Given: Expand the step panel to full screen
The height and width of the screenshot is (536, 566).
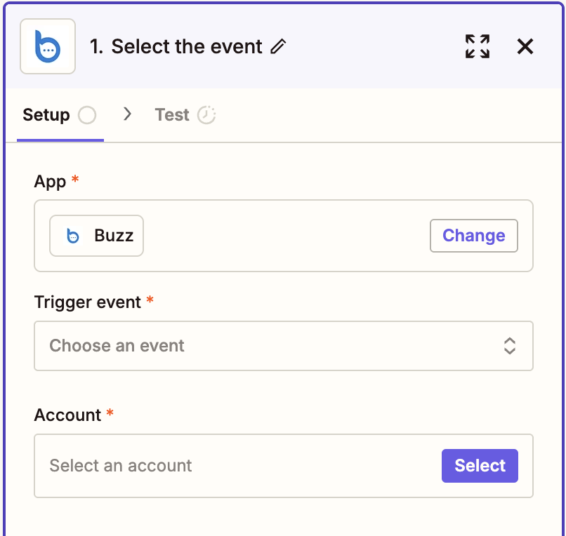Looking at the screenshot, I should [x=478, y=46].
